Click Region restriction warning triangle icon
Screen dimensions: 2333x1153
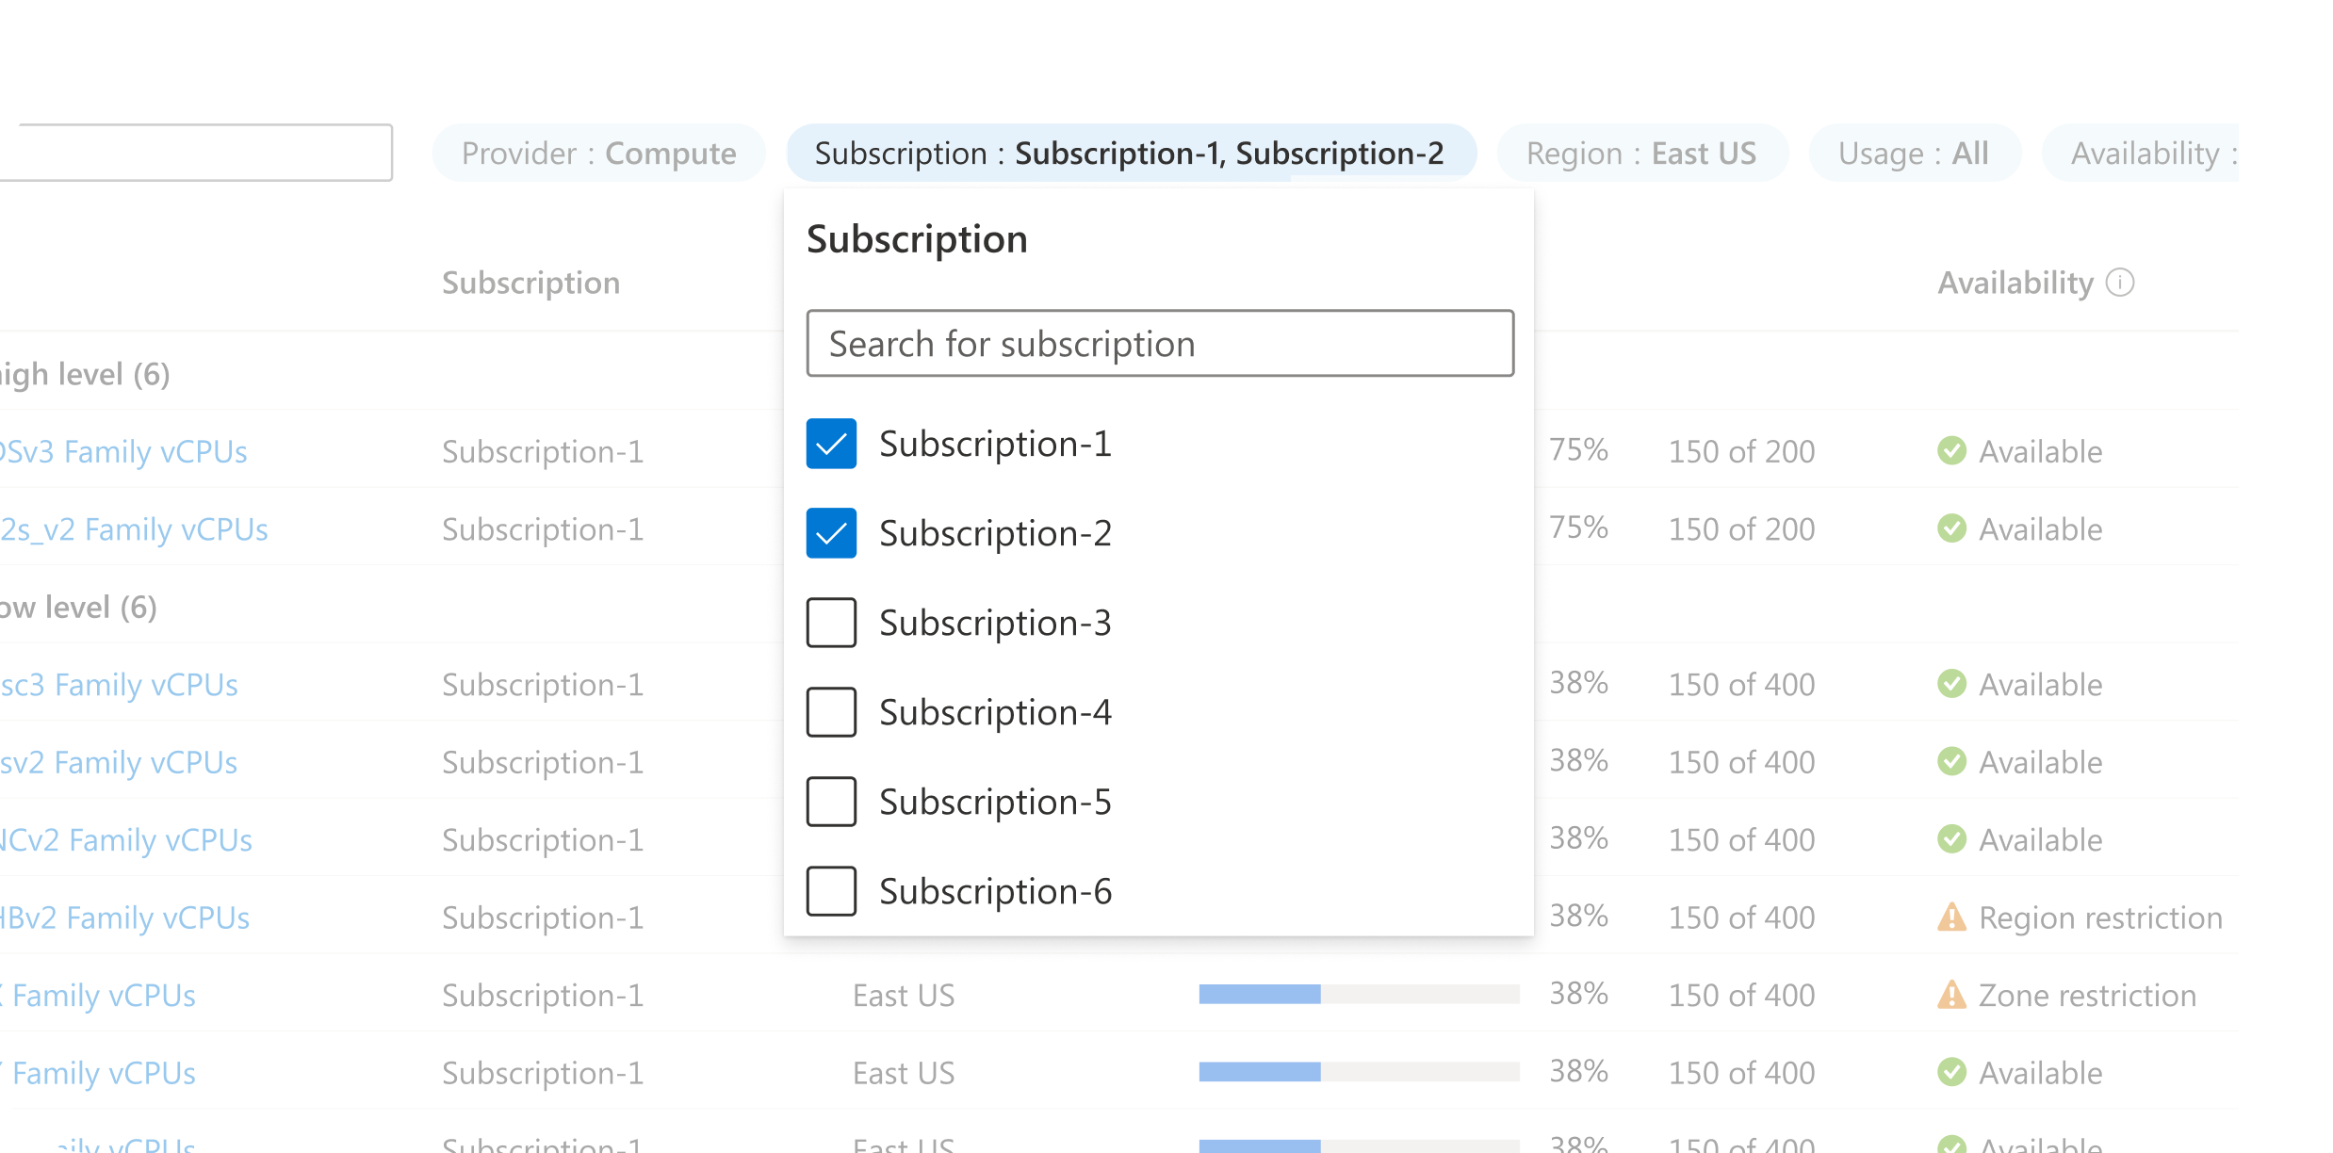tap(1951, 917)
